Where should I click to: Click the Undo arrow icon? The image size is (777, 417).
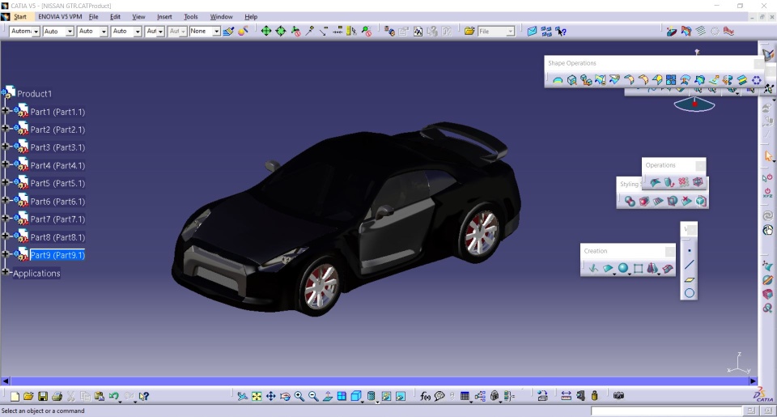pos(114,396)
